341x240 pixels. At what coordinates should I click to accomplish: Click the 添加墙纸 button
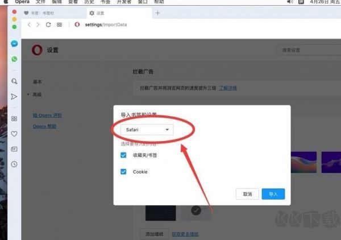click(154, 234)
